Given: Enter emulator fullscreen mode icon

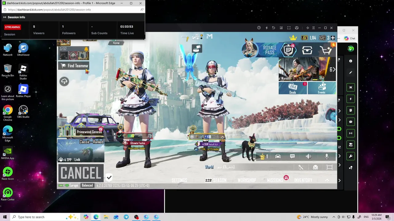Looking at the screenshot, I should coord(289,28).
